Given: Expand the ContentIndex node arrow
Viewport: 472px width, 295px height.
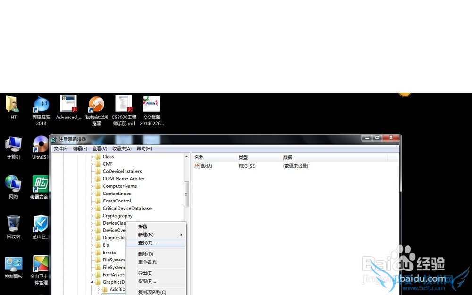Looking at the screenshot, I should 92,194.
